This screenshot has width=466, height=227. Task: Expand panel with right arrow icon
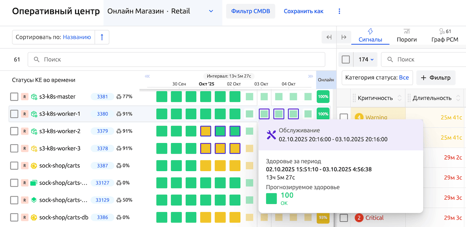[344, 37]
